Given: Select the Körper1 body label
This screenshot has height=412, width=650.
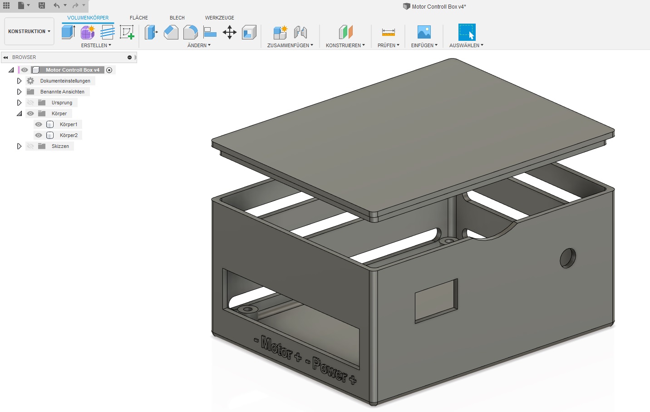Looking at the screenshot, I should coord(69,124).
